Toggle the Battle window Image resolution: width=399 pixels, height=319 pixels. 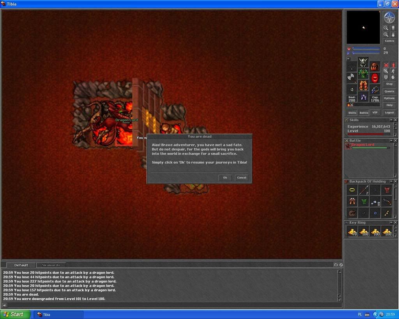[364, 113]
